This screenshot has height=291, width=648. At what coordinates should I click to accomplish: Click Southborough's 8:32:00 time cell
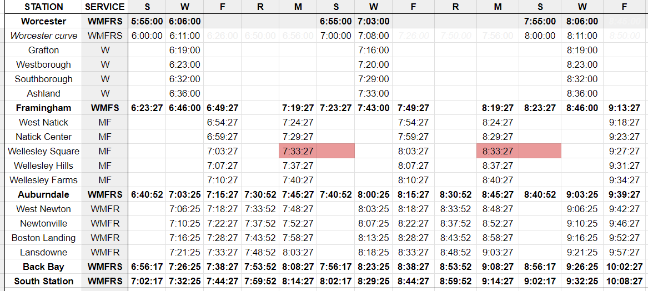pyautogui.click(x=582, y=79)
